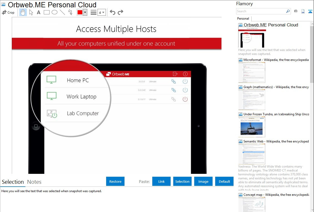Select the Microformat snapshot thumbnail

(x=252, y=72)
